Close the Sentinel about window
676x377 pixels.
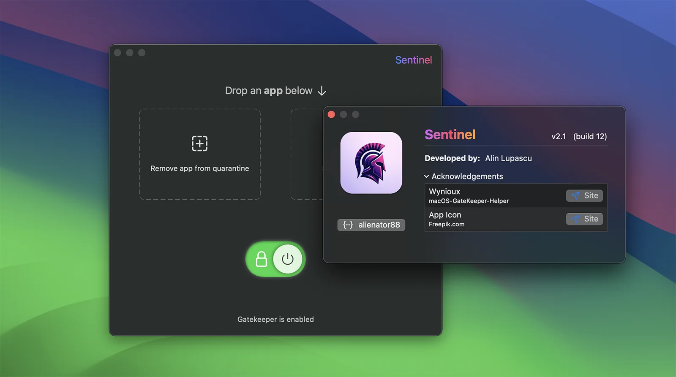[332, 114]
